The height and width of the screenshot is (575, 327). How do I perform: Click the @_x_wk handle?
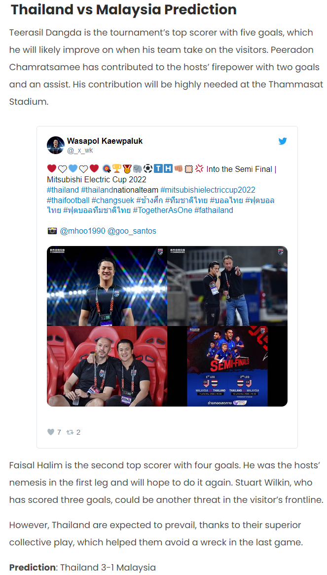pyautogui.click(x=80, y=150)
